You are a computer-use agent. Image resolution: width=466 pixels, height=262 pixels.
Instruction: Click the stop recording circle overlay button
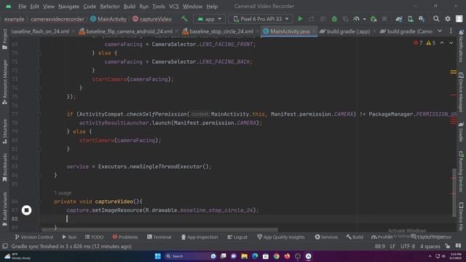26,210
